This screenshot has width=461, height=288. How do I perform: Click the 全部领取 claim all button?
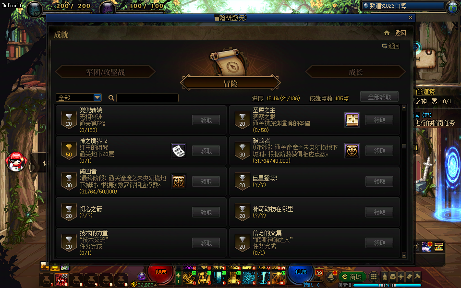click(379, 97)
